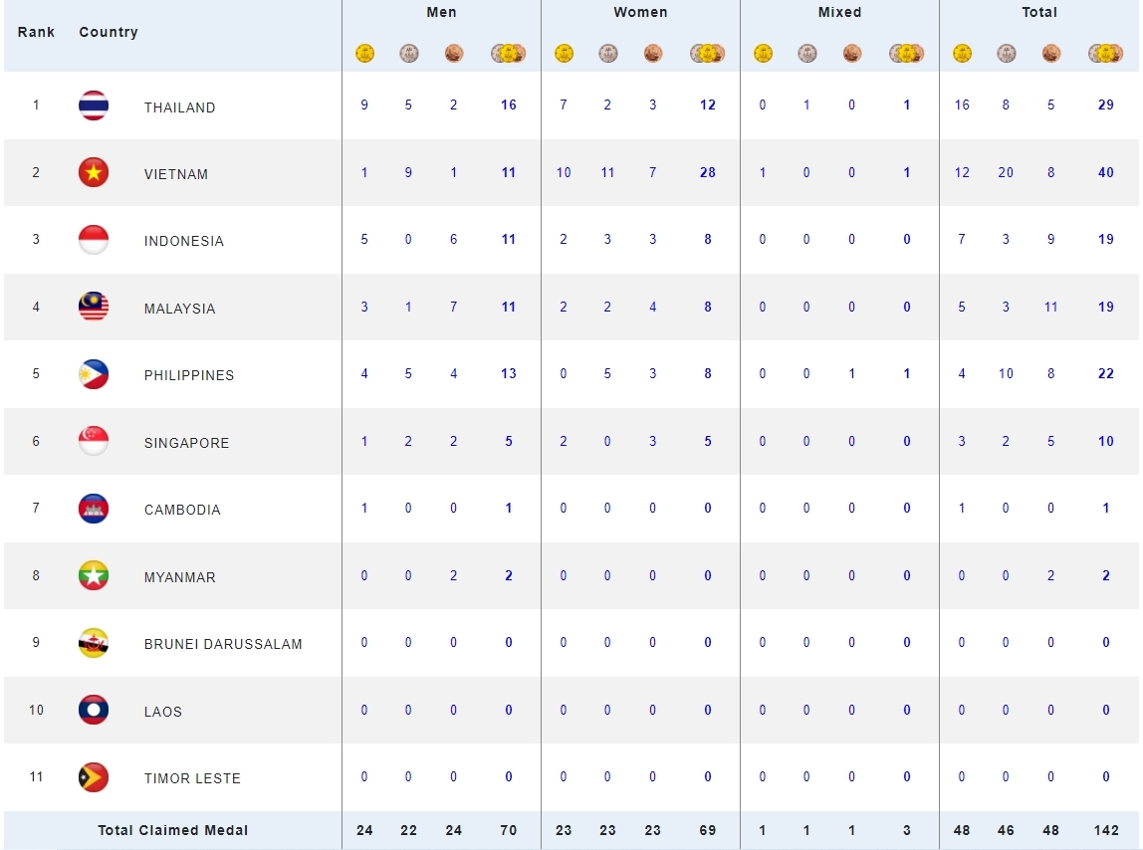Select the Men column group header

442,12
